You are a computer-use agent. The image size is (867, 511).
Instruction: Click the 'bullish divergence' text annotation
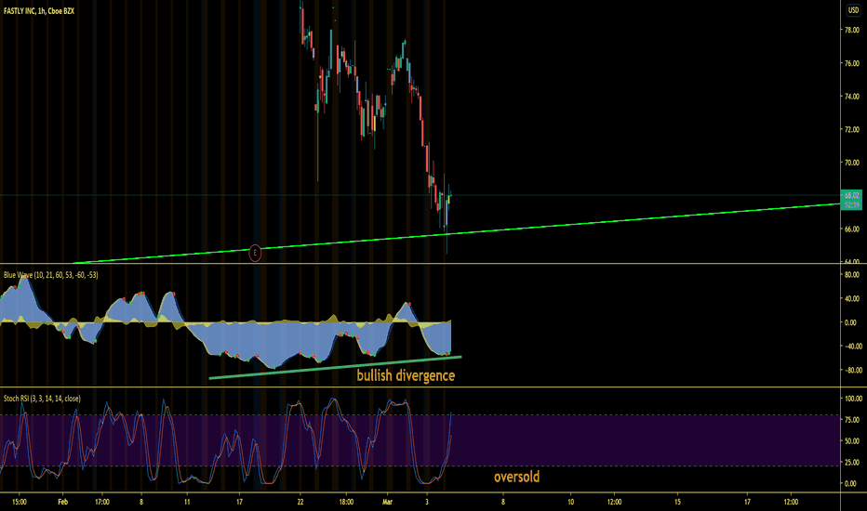click(406, 375)
